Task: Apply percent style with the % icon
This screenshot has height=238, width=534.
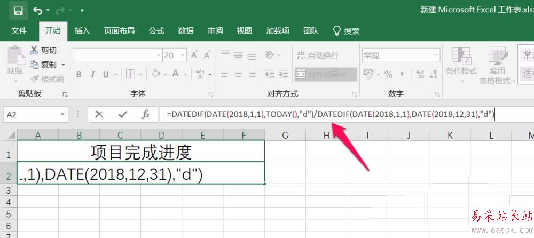Action: pyautogui.click(x=389, y=74)
